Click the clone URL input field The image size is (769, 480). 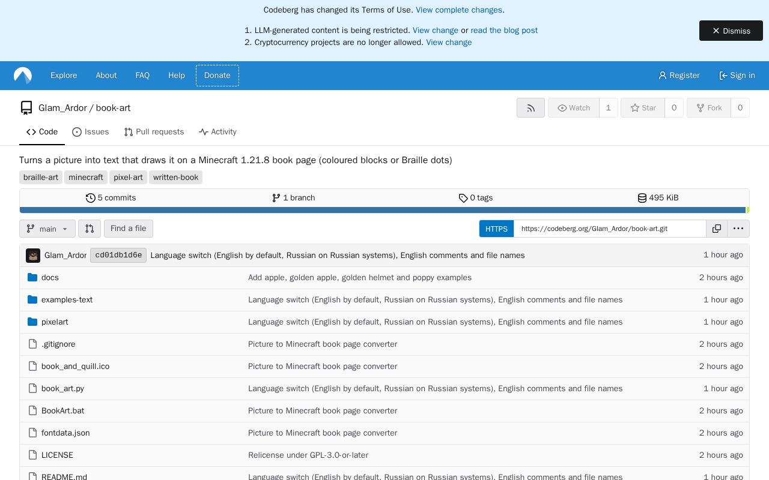click(x=610, y=229)
